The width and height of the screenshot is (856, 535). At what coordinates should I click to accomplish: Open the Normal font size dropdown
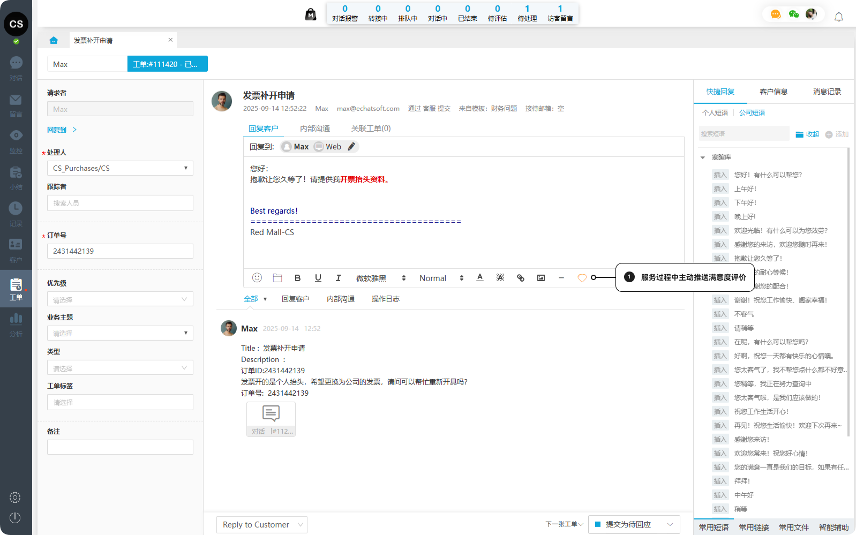pos(441,278)
